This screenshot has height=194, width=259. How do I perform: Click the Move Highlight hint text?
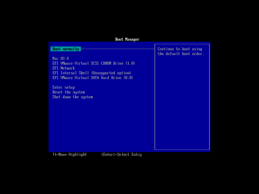tap(73, 155)
